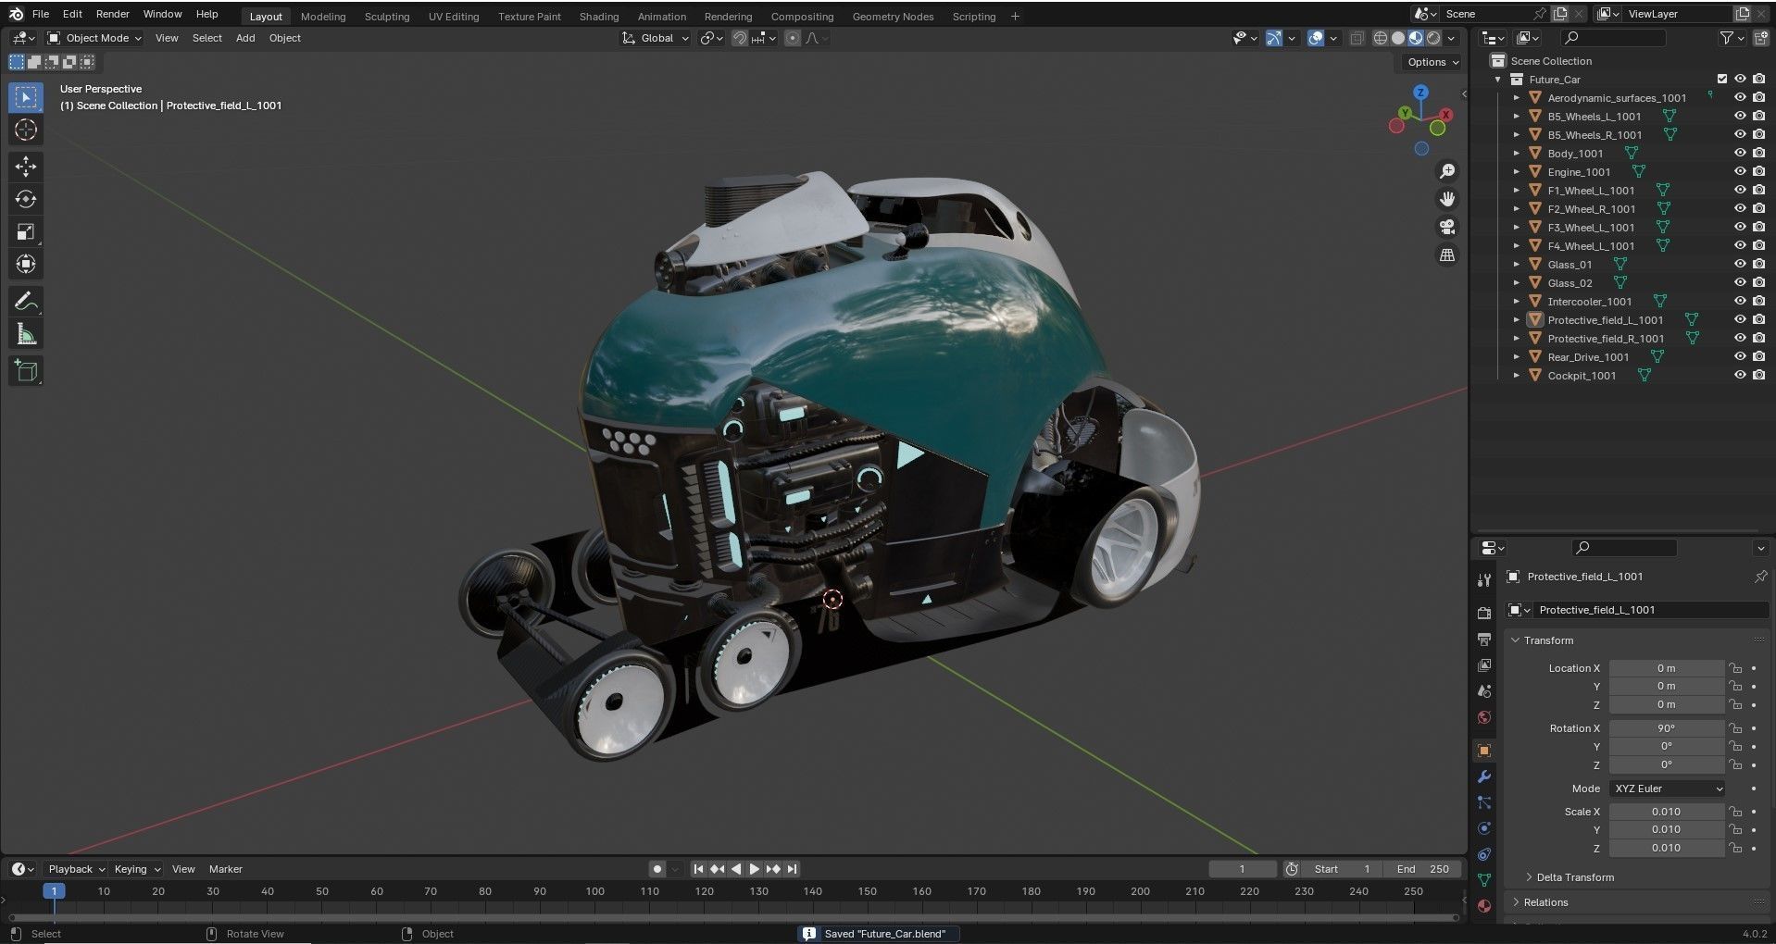
Task: Uncheck the Future_Car collection checkbox
Action: [x=1722, y=79]
